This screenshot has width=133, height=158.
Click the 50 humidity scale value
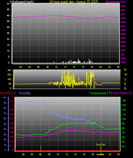point(5,124)
